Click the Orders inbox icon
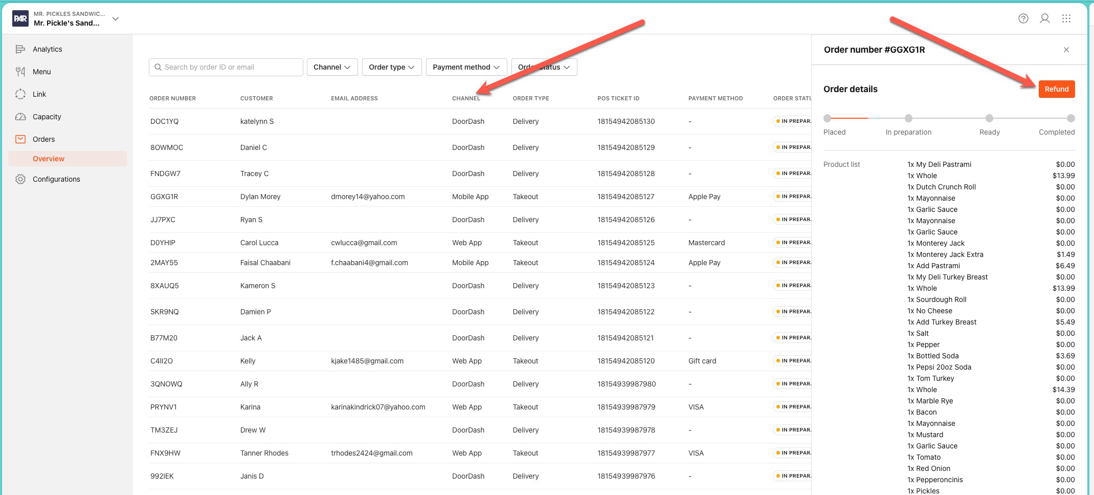 (20, 139)
